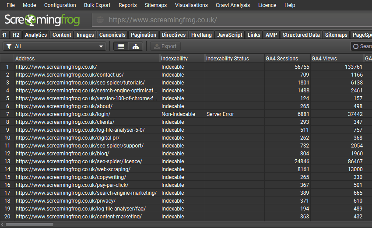Switch to the Directives tab

pyautogui.click(x=174, y=35)
